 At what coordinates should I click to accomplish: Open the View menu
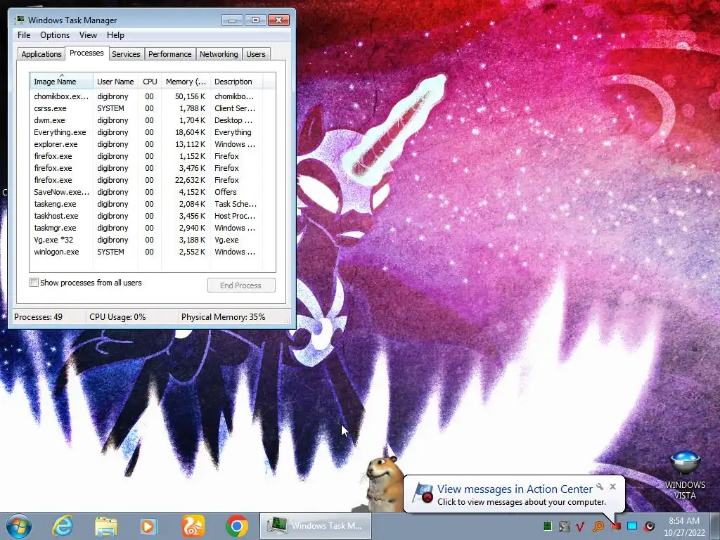point(88,35)
